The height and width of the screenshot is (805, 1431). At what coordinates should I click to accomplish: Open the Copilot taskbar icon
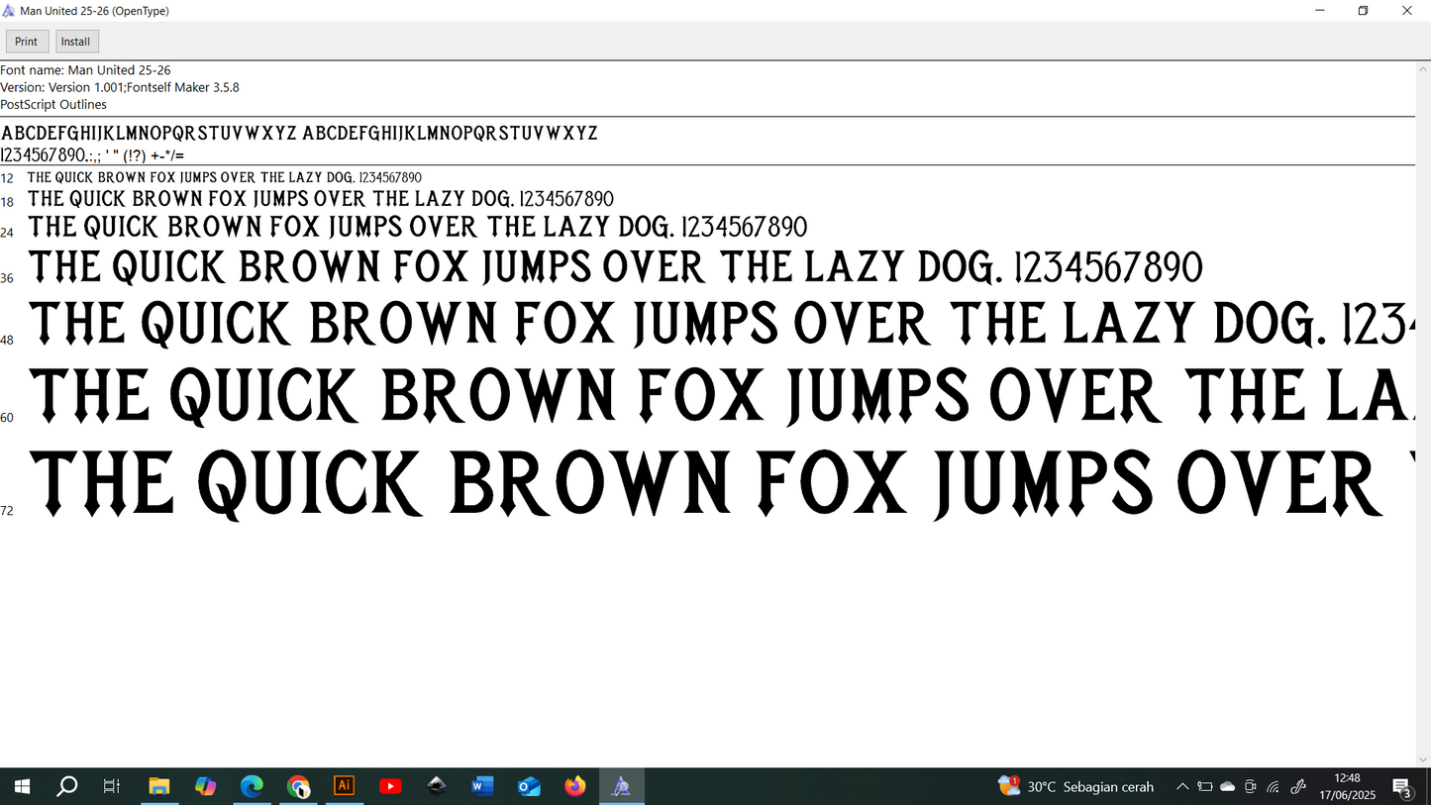(205, 786)
